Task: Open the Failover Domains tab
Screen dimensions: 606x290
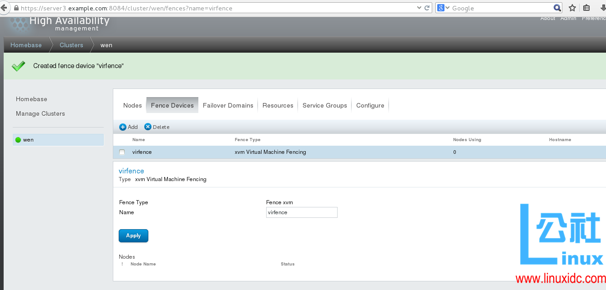Action: 228,105
